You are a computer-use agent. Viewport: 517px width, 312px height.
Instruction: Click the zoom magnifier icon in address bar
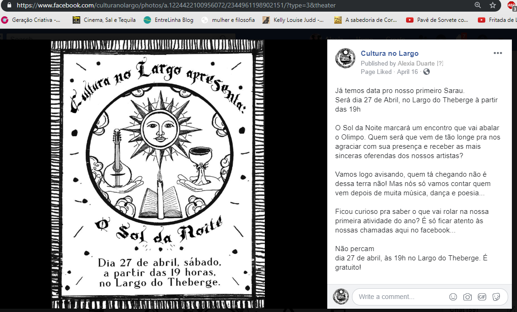click(x=478, y=5)
